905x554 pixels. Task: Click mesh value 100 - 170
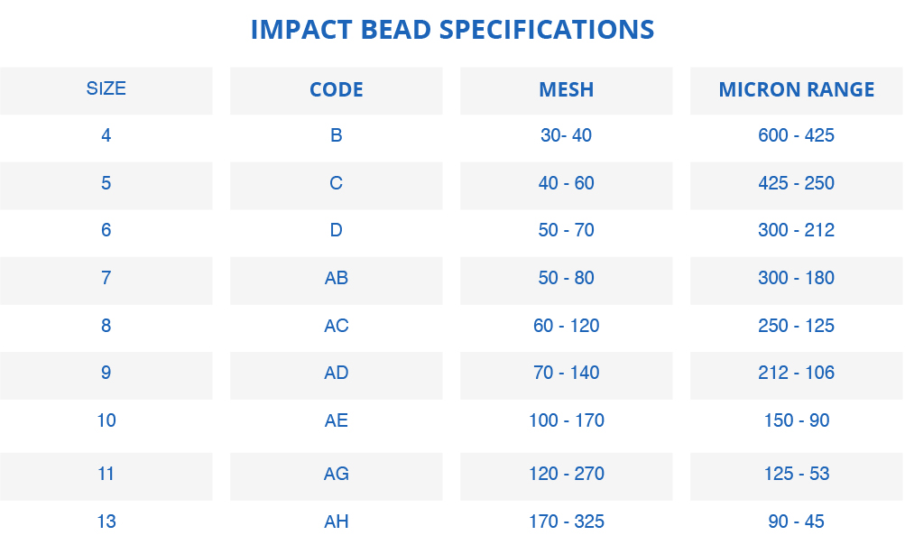567,420
